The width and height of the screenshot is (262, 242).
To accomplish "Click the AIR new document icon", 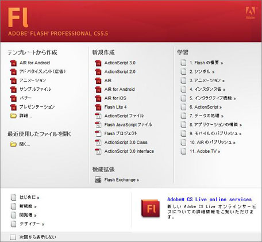I will coord(98,80).
